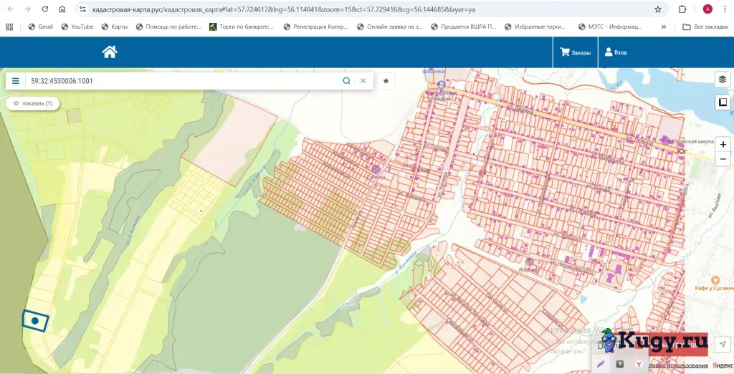Bookmark this page with browser star
This screenshot has width=734, height=374.
click(x=658, y=9)
